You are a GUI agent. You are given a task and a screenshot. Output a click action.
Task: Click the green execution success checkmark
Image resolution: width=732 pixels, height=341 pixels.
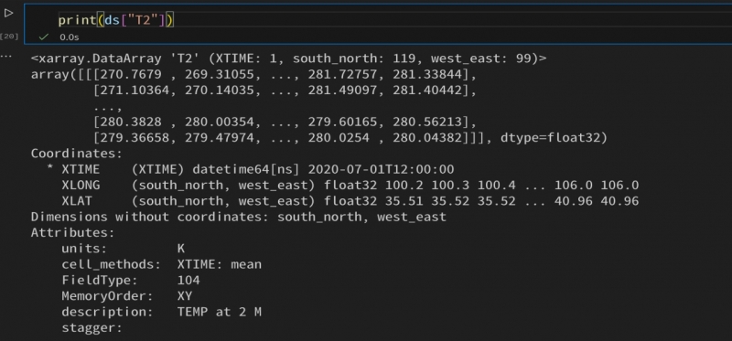tap(44, 37)
